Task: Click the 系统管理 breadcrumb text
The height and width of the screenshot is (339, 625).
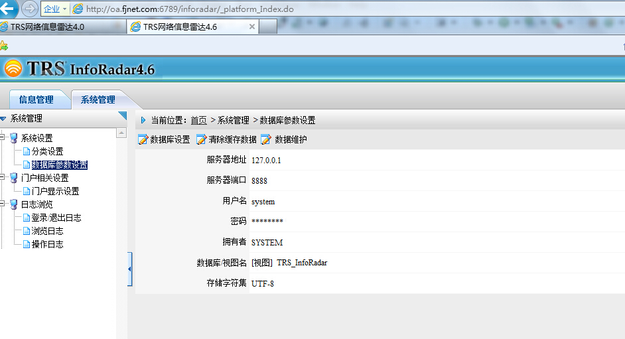Action: pyautogui.click(x=233, y=120)
